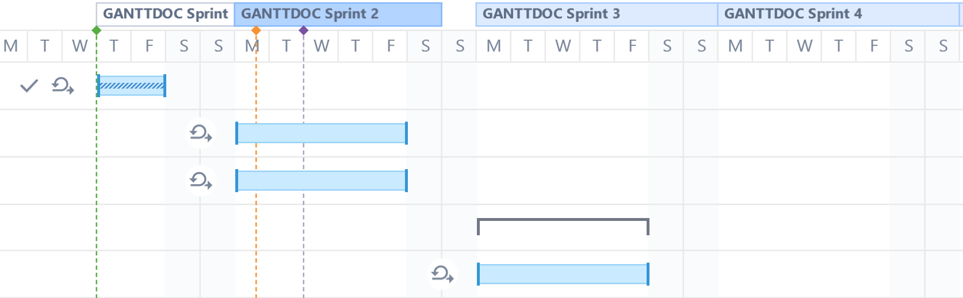Click the right edge handle of the bottom bar
The width and height of the screenshot is (963, 298).
(x=648, y=274)
